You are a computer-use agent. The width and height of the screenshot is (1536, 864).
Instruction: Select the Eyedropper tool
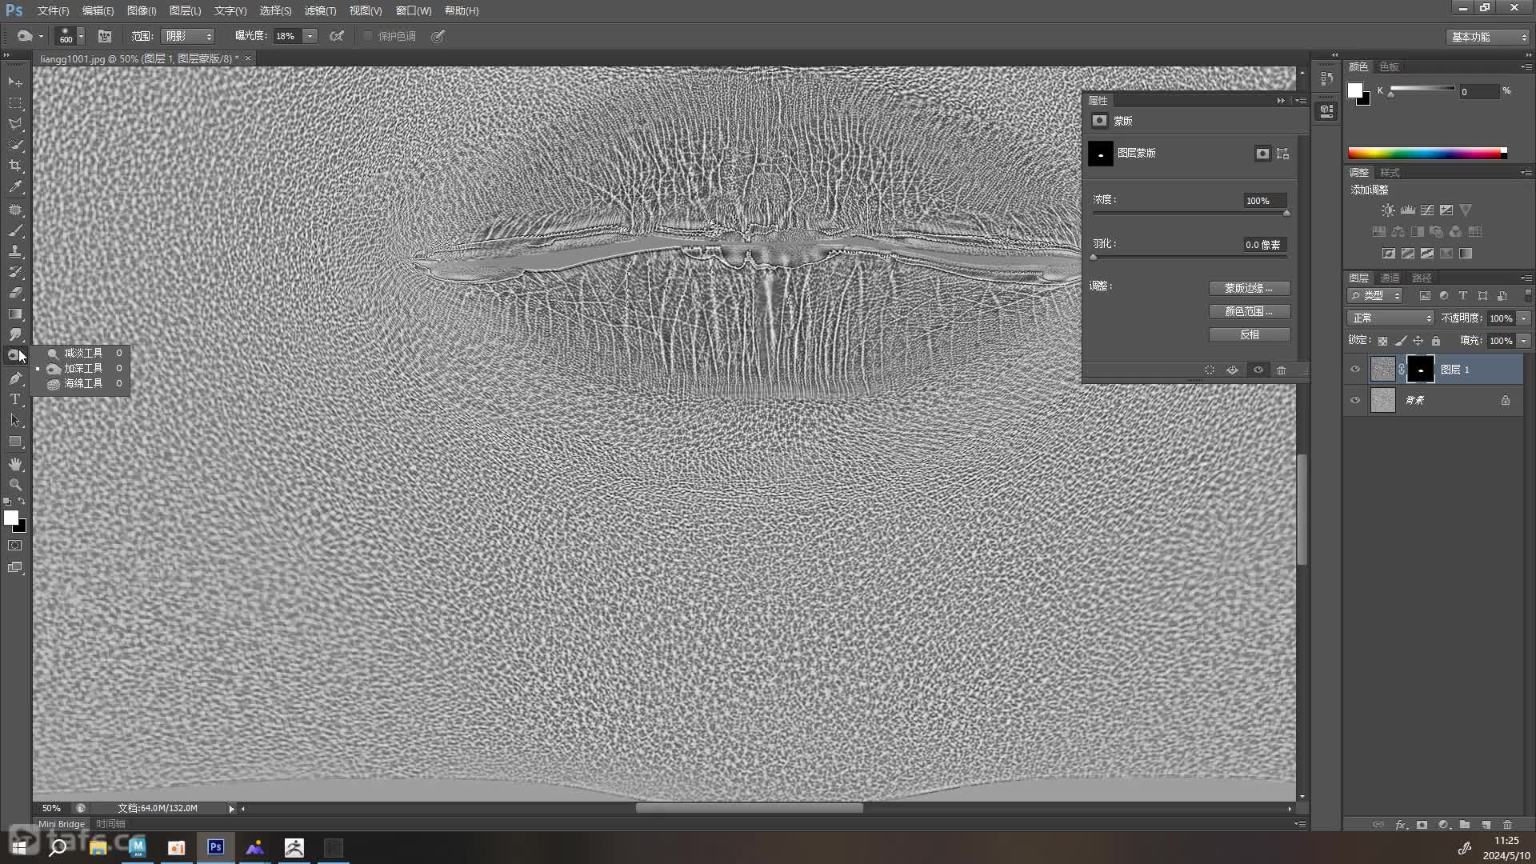click(15, 187)
